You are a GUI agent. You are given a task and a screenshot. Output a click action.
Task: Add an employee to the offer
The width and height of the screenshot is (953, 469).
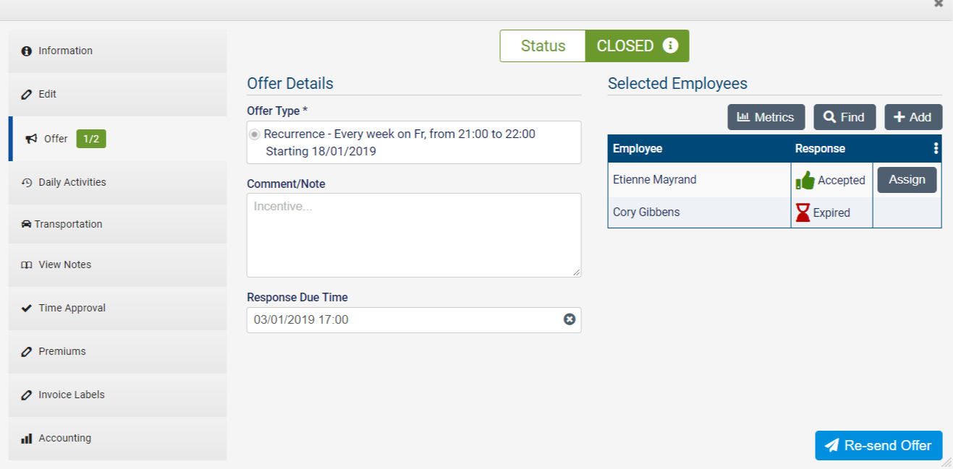912,117
